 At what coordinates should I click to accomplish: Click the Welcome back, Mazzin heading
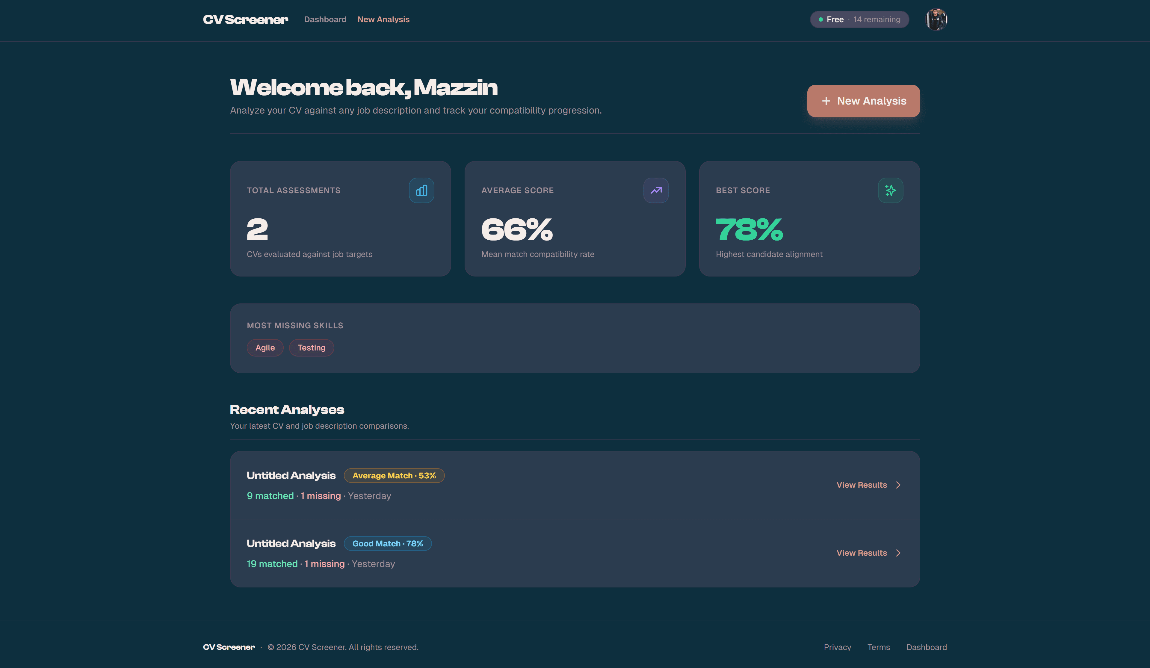(364, 87)
